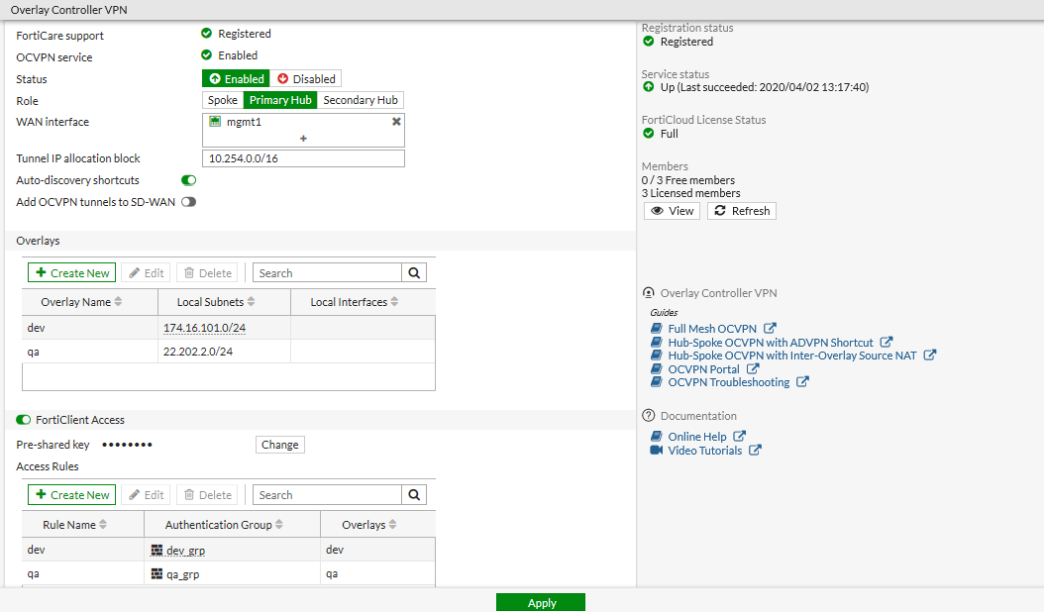This screenshot has width=1044, height=612.
Task: Click the Overlays search magnifier icon
Action: pos(415,273)
